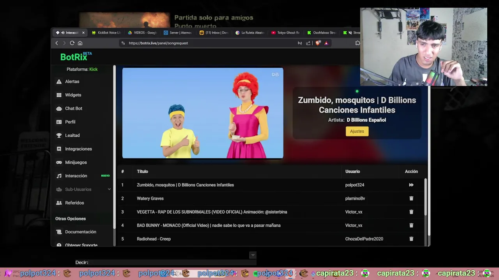Go back in the browser
Viewport: 499px width, 280px height.
pos(57,43)
